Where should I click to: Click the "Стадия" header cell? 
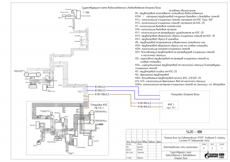204,144
